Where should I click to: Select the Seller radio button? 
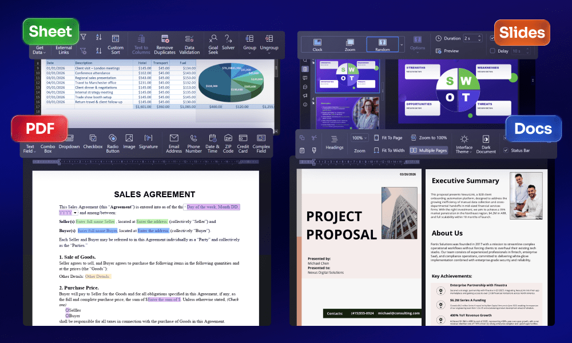click(67, 310)
